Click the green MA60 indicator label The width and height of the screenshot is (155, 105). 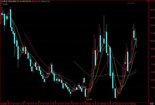point(45,1)
